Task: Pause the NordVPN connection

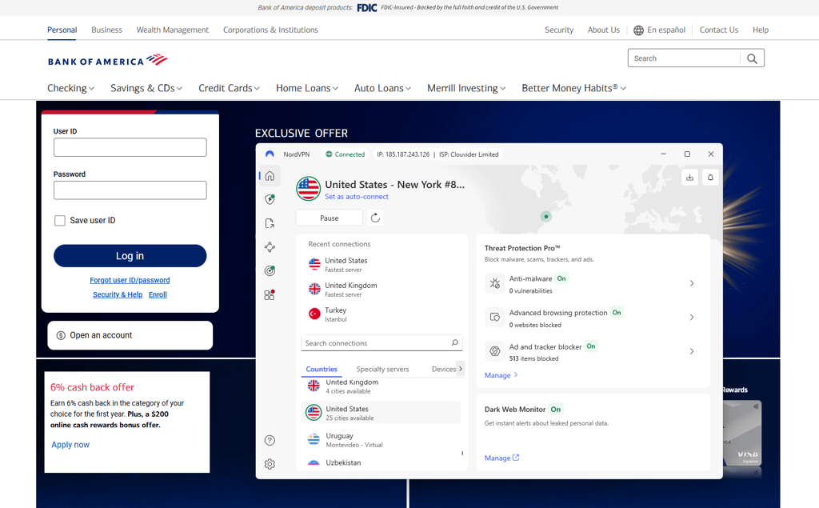Action: click(329, 218)
